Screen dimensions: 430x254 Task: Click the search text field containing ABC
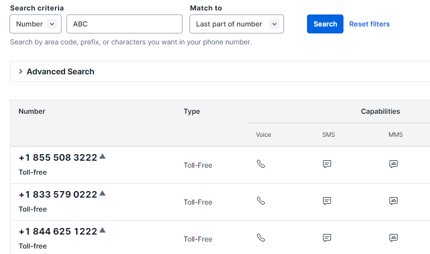(x=124, y=24)
